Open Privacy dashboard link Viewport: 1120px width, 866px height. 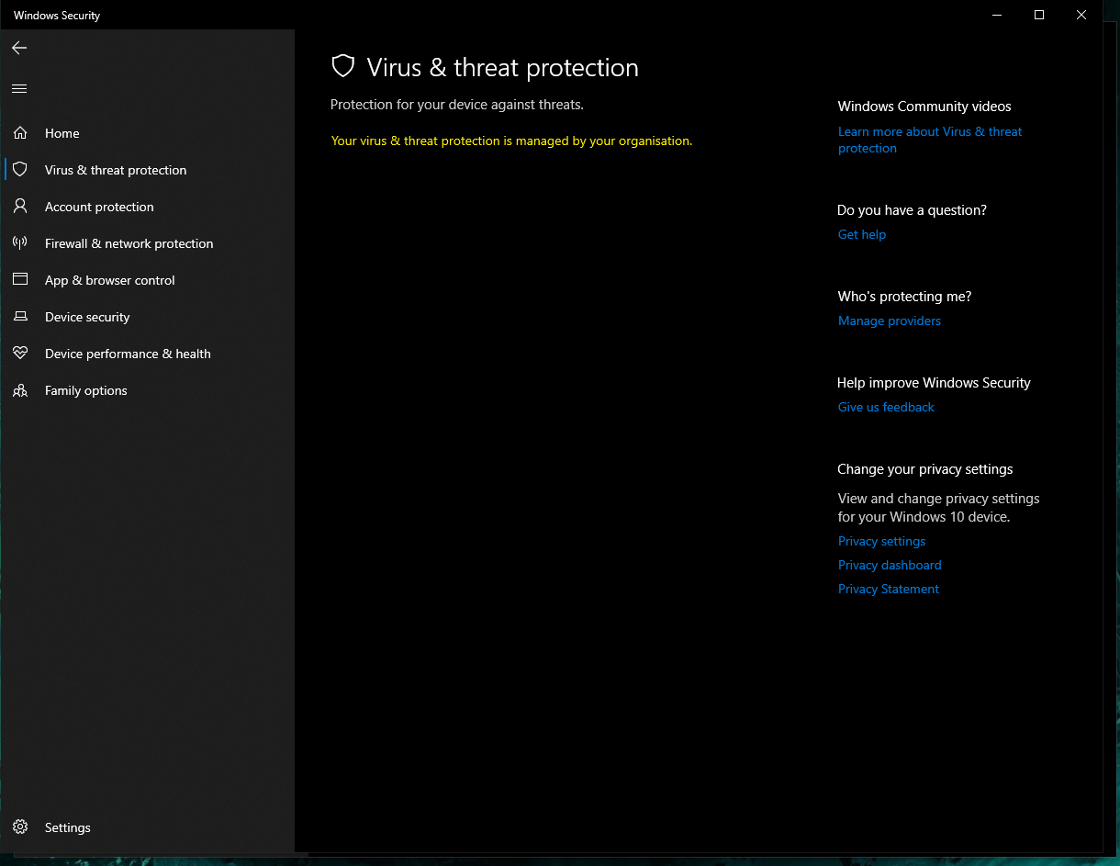(x=890, y=565)
